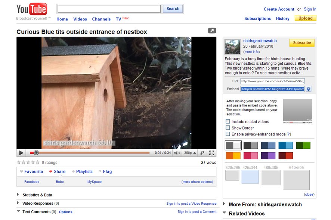Collapse the Text Comments section
331x220 pixels.
click(x=37, y=212)
